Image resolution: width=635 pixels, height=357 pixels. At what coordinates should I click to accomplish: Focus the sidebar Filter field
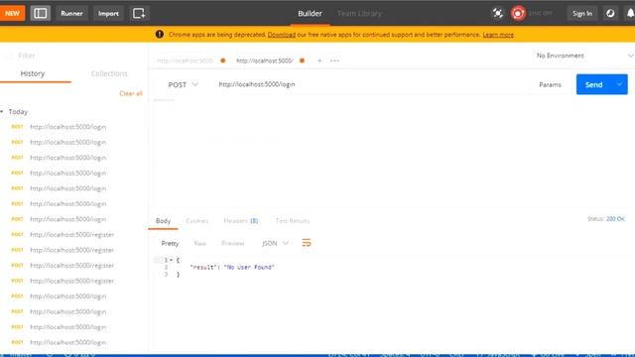pyautogui.click(x=73, y=56)
